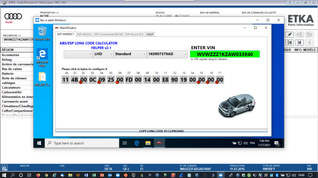Configure byte 03 with value 0C
Viewport: 318px width, 178px height.
point(93,80)
